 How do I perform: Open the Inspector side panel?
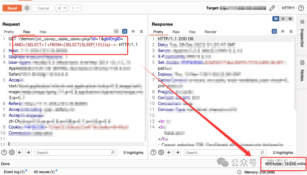[x=302, y=34]
